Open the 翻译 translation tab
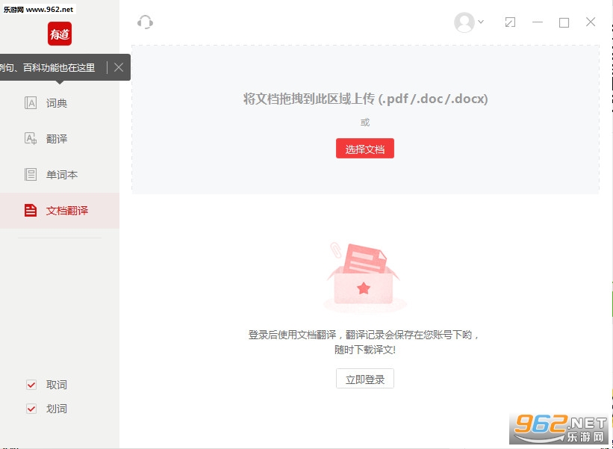The height and width of the screenshot is (449, 613). (60, 139)
